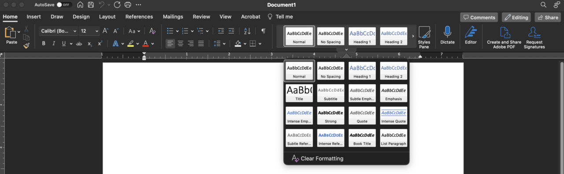The image size is (564, 174).
Task: Decrease font size with the smaller A icon
Action: (x=116, y=31)
